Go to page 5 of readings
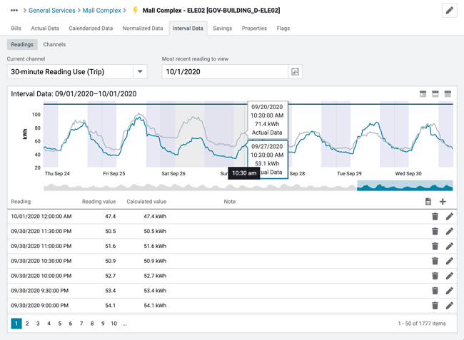464x340 pixels. pyautogui.click(x=60, y=324)
